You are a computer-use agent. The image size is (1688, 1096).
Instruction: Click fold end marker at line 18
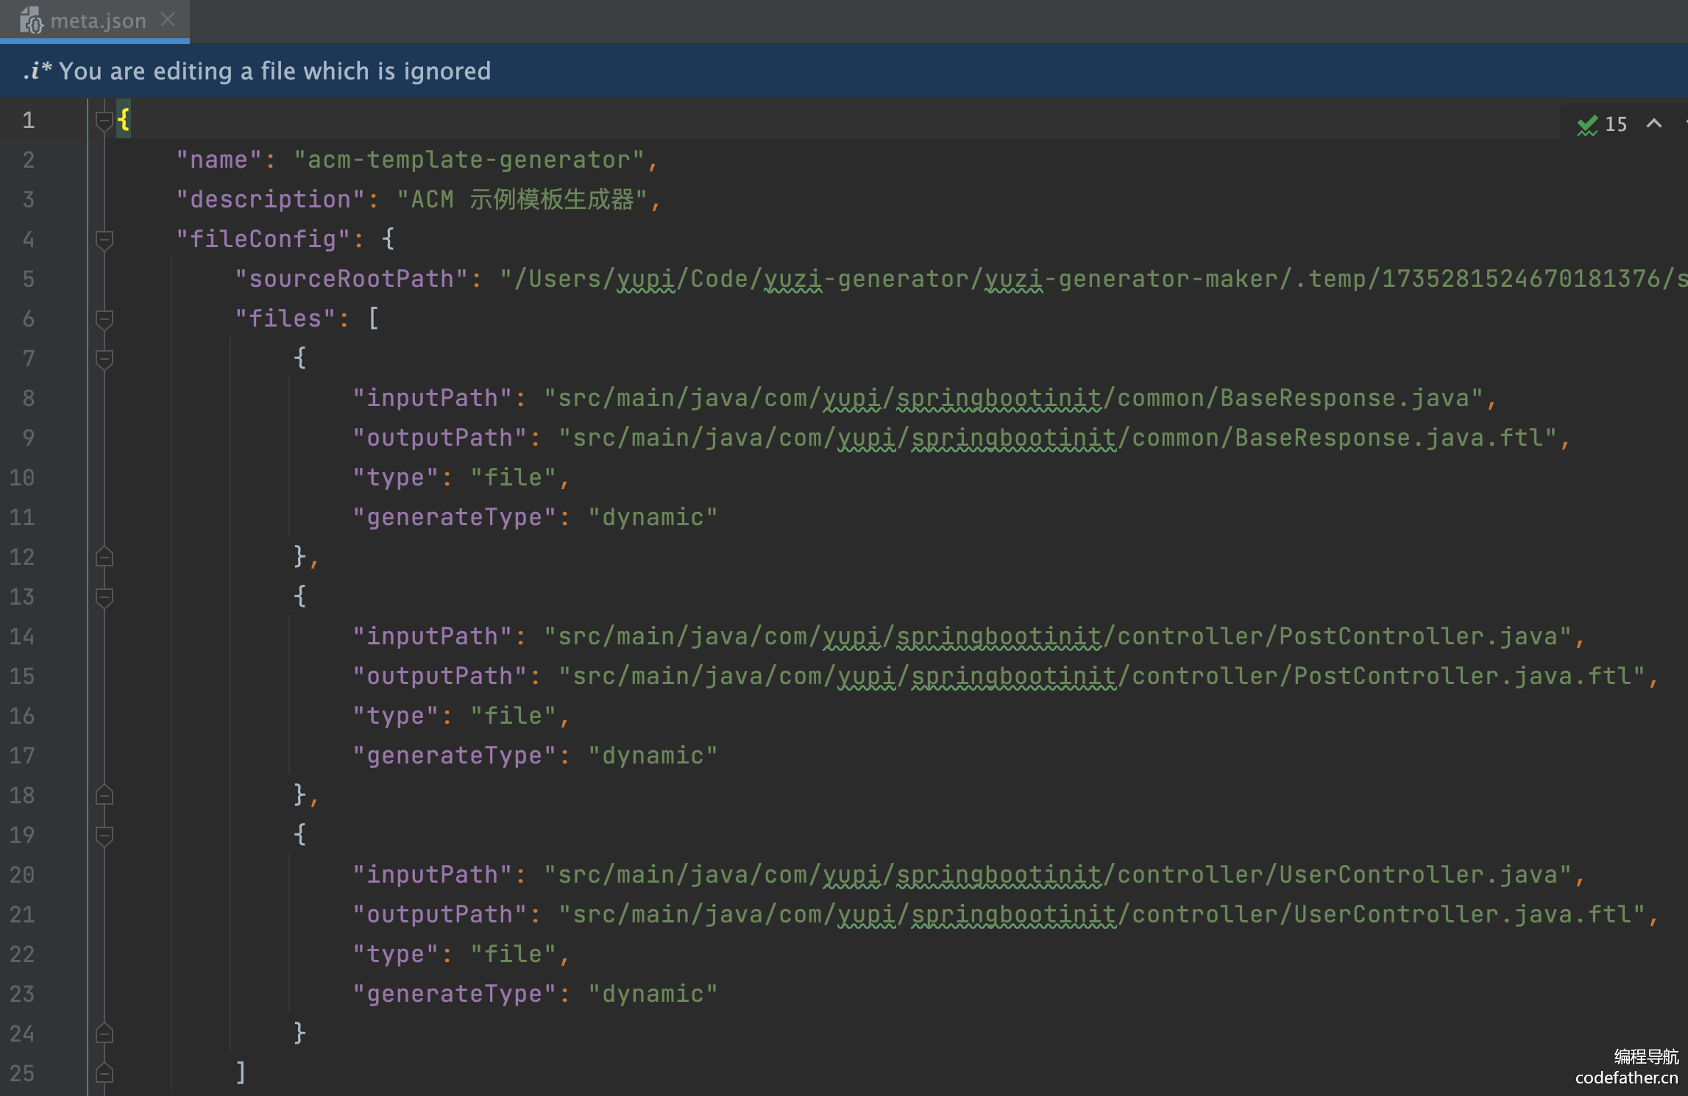[x=104, y=795]
